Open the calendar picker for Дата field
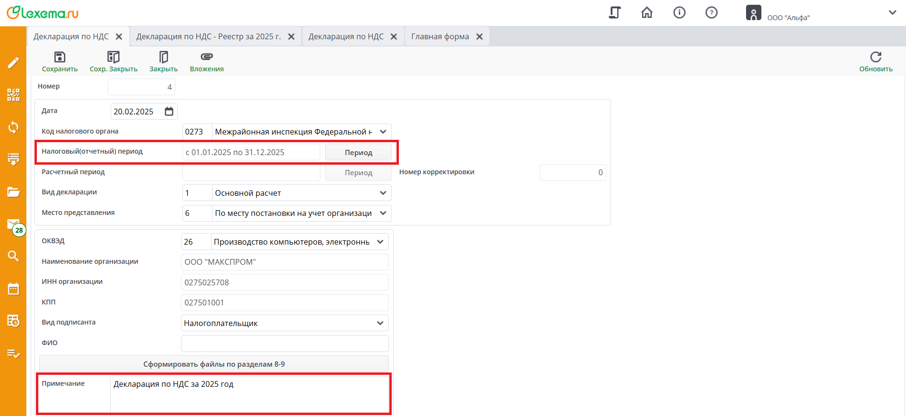The width and height of the screenshot is (906, 416). (x=169, y=112)
